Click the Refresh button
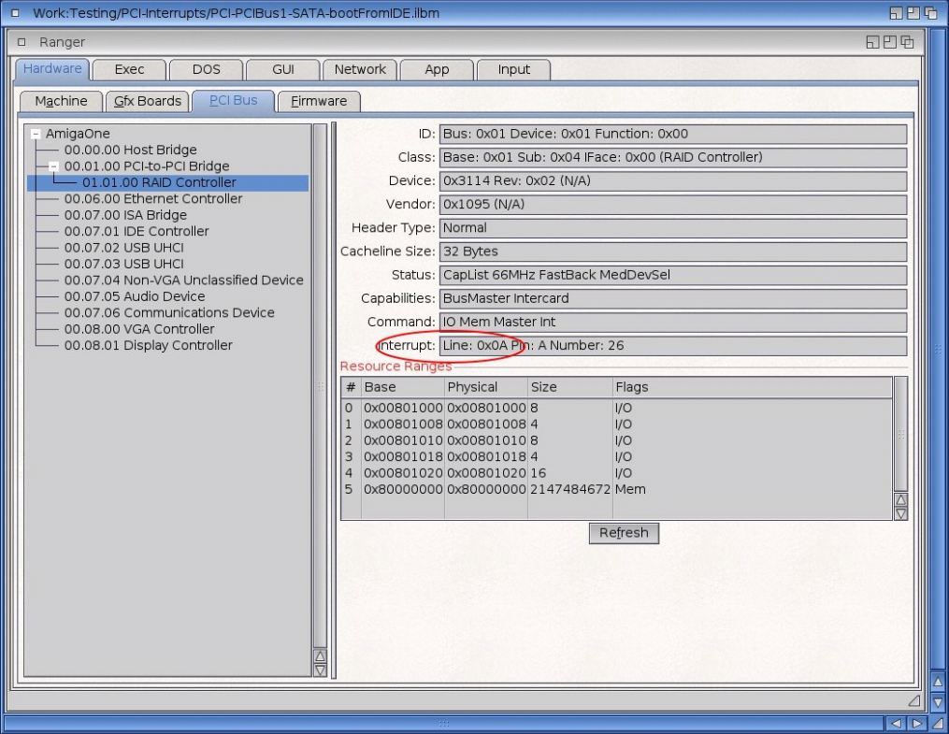Viewport: 949px width, 734px height. tap(624, 532)
